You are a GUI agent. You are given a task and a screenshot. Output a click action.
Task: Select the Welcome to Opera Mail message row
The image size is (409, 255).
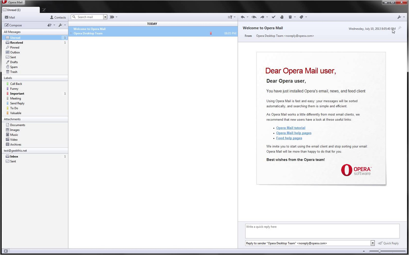tap(153, 31)
